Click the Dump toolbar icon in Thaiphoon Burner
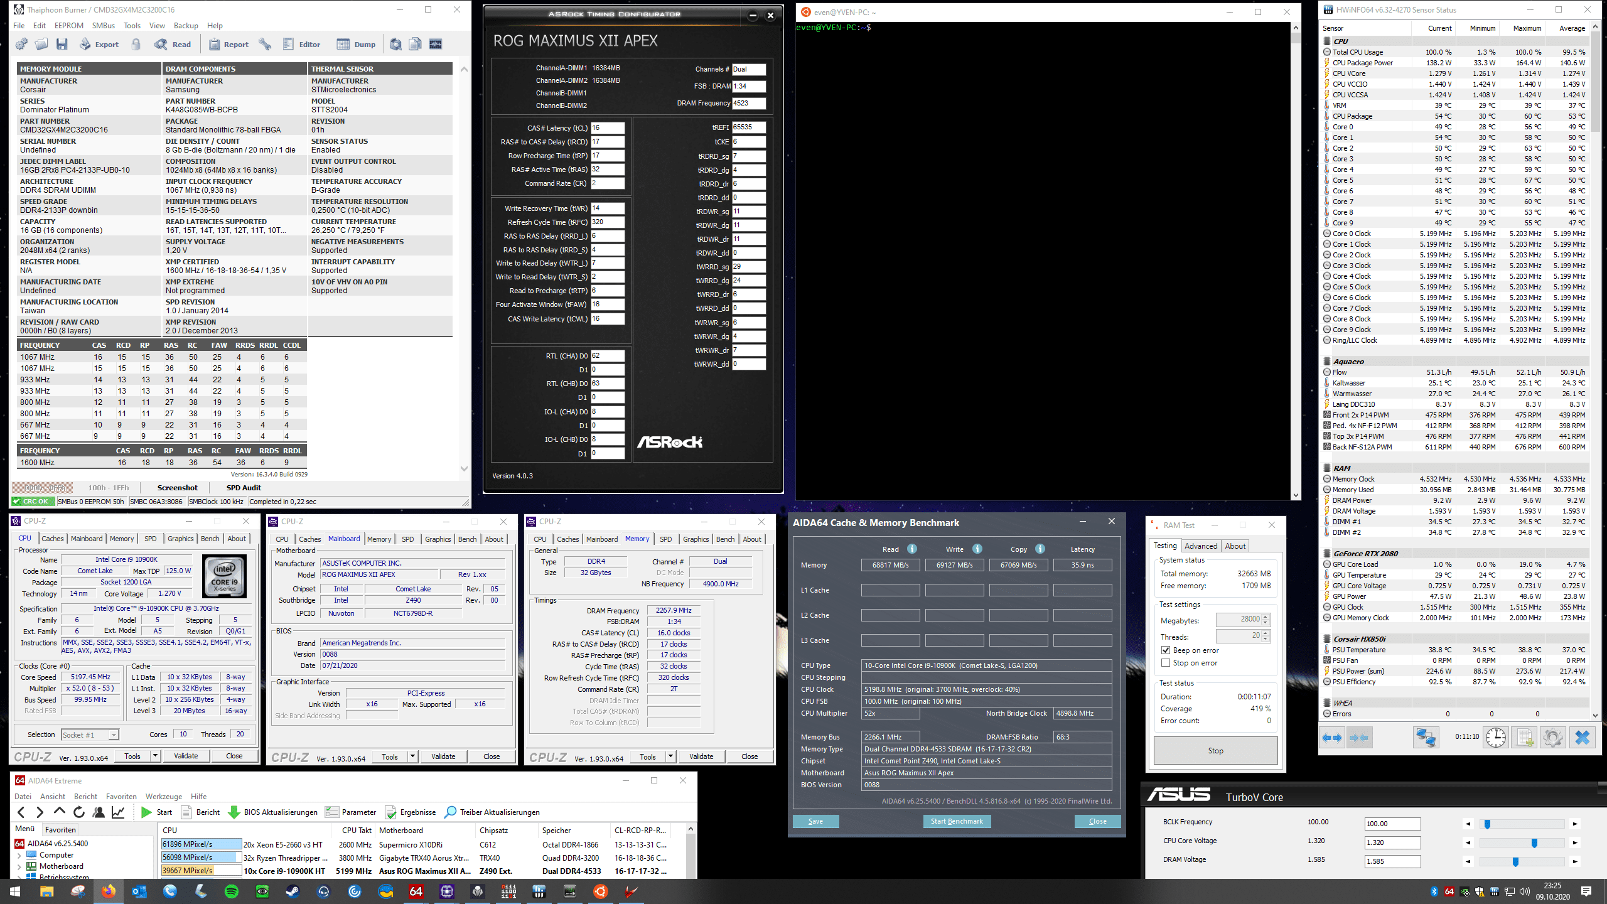This screenshot has width=1607, height=904. (x=356, y=44)
